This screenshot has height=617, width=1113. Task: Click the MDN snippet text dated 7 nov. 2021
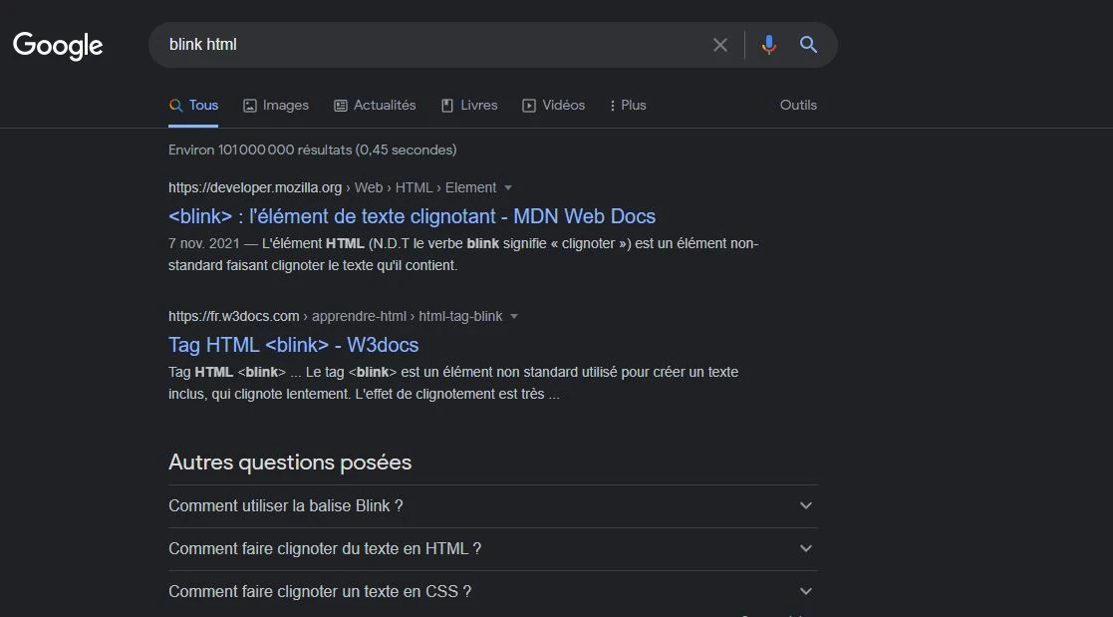pos(463,254)
